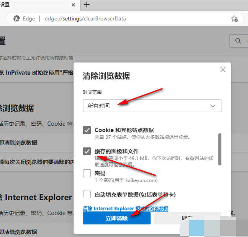Click the cancel button beside 立即清除
248x237 pixels.
coord(187,218)
